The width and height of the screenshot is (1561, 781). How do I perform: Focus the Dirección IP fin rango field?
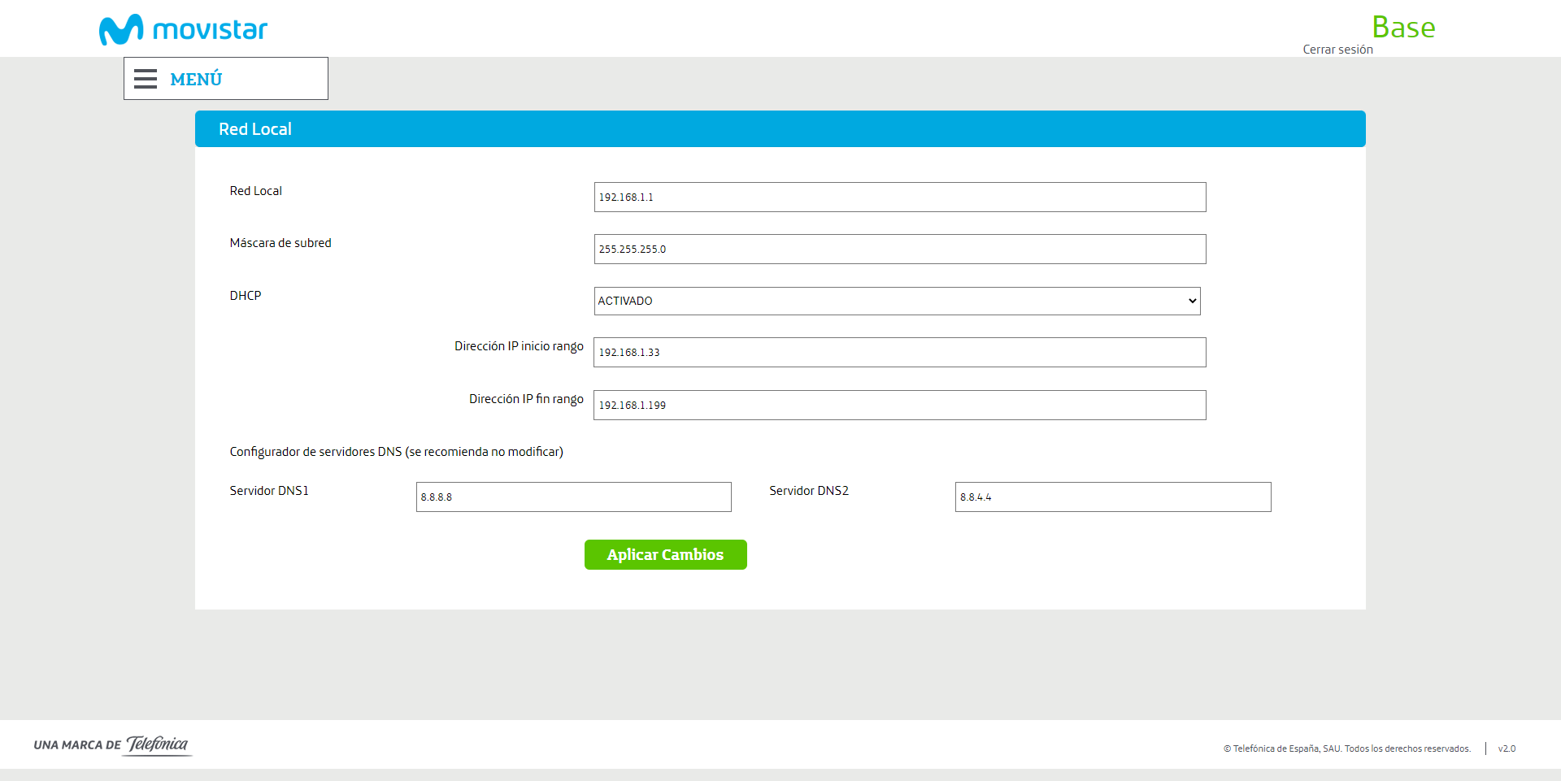click(x=899, y=406)
